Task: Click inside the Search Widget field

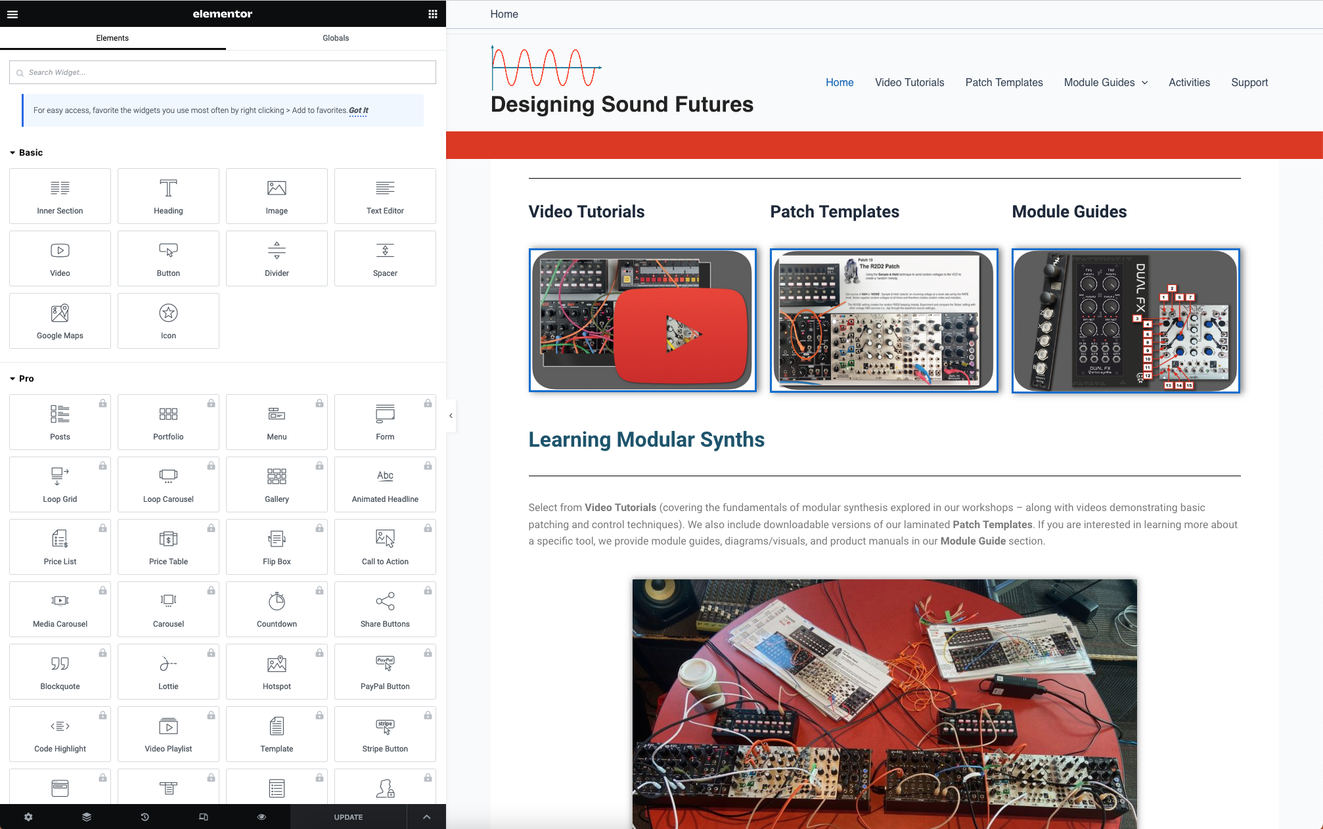Action: point(223,72)
